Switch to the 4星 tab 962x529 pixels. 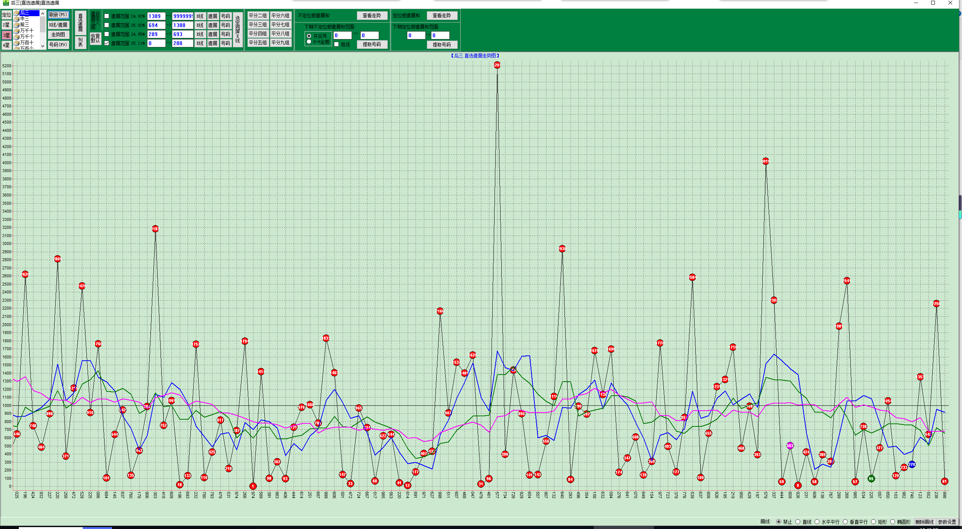coord(6,45)
